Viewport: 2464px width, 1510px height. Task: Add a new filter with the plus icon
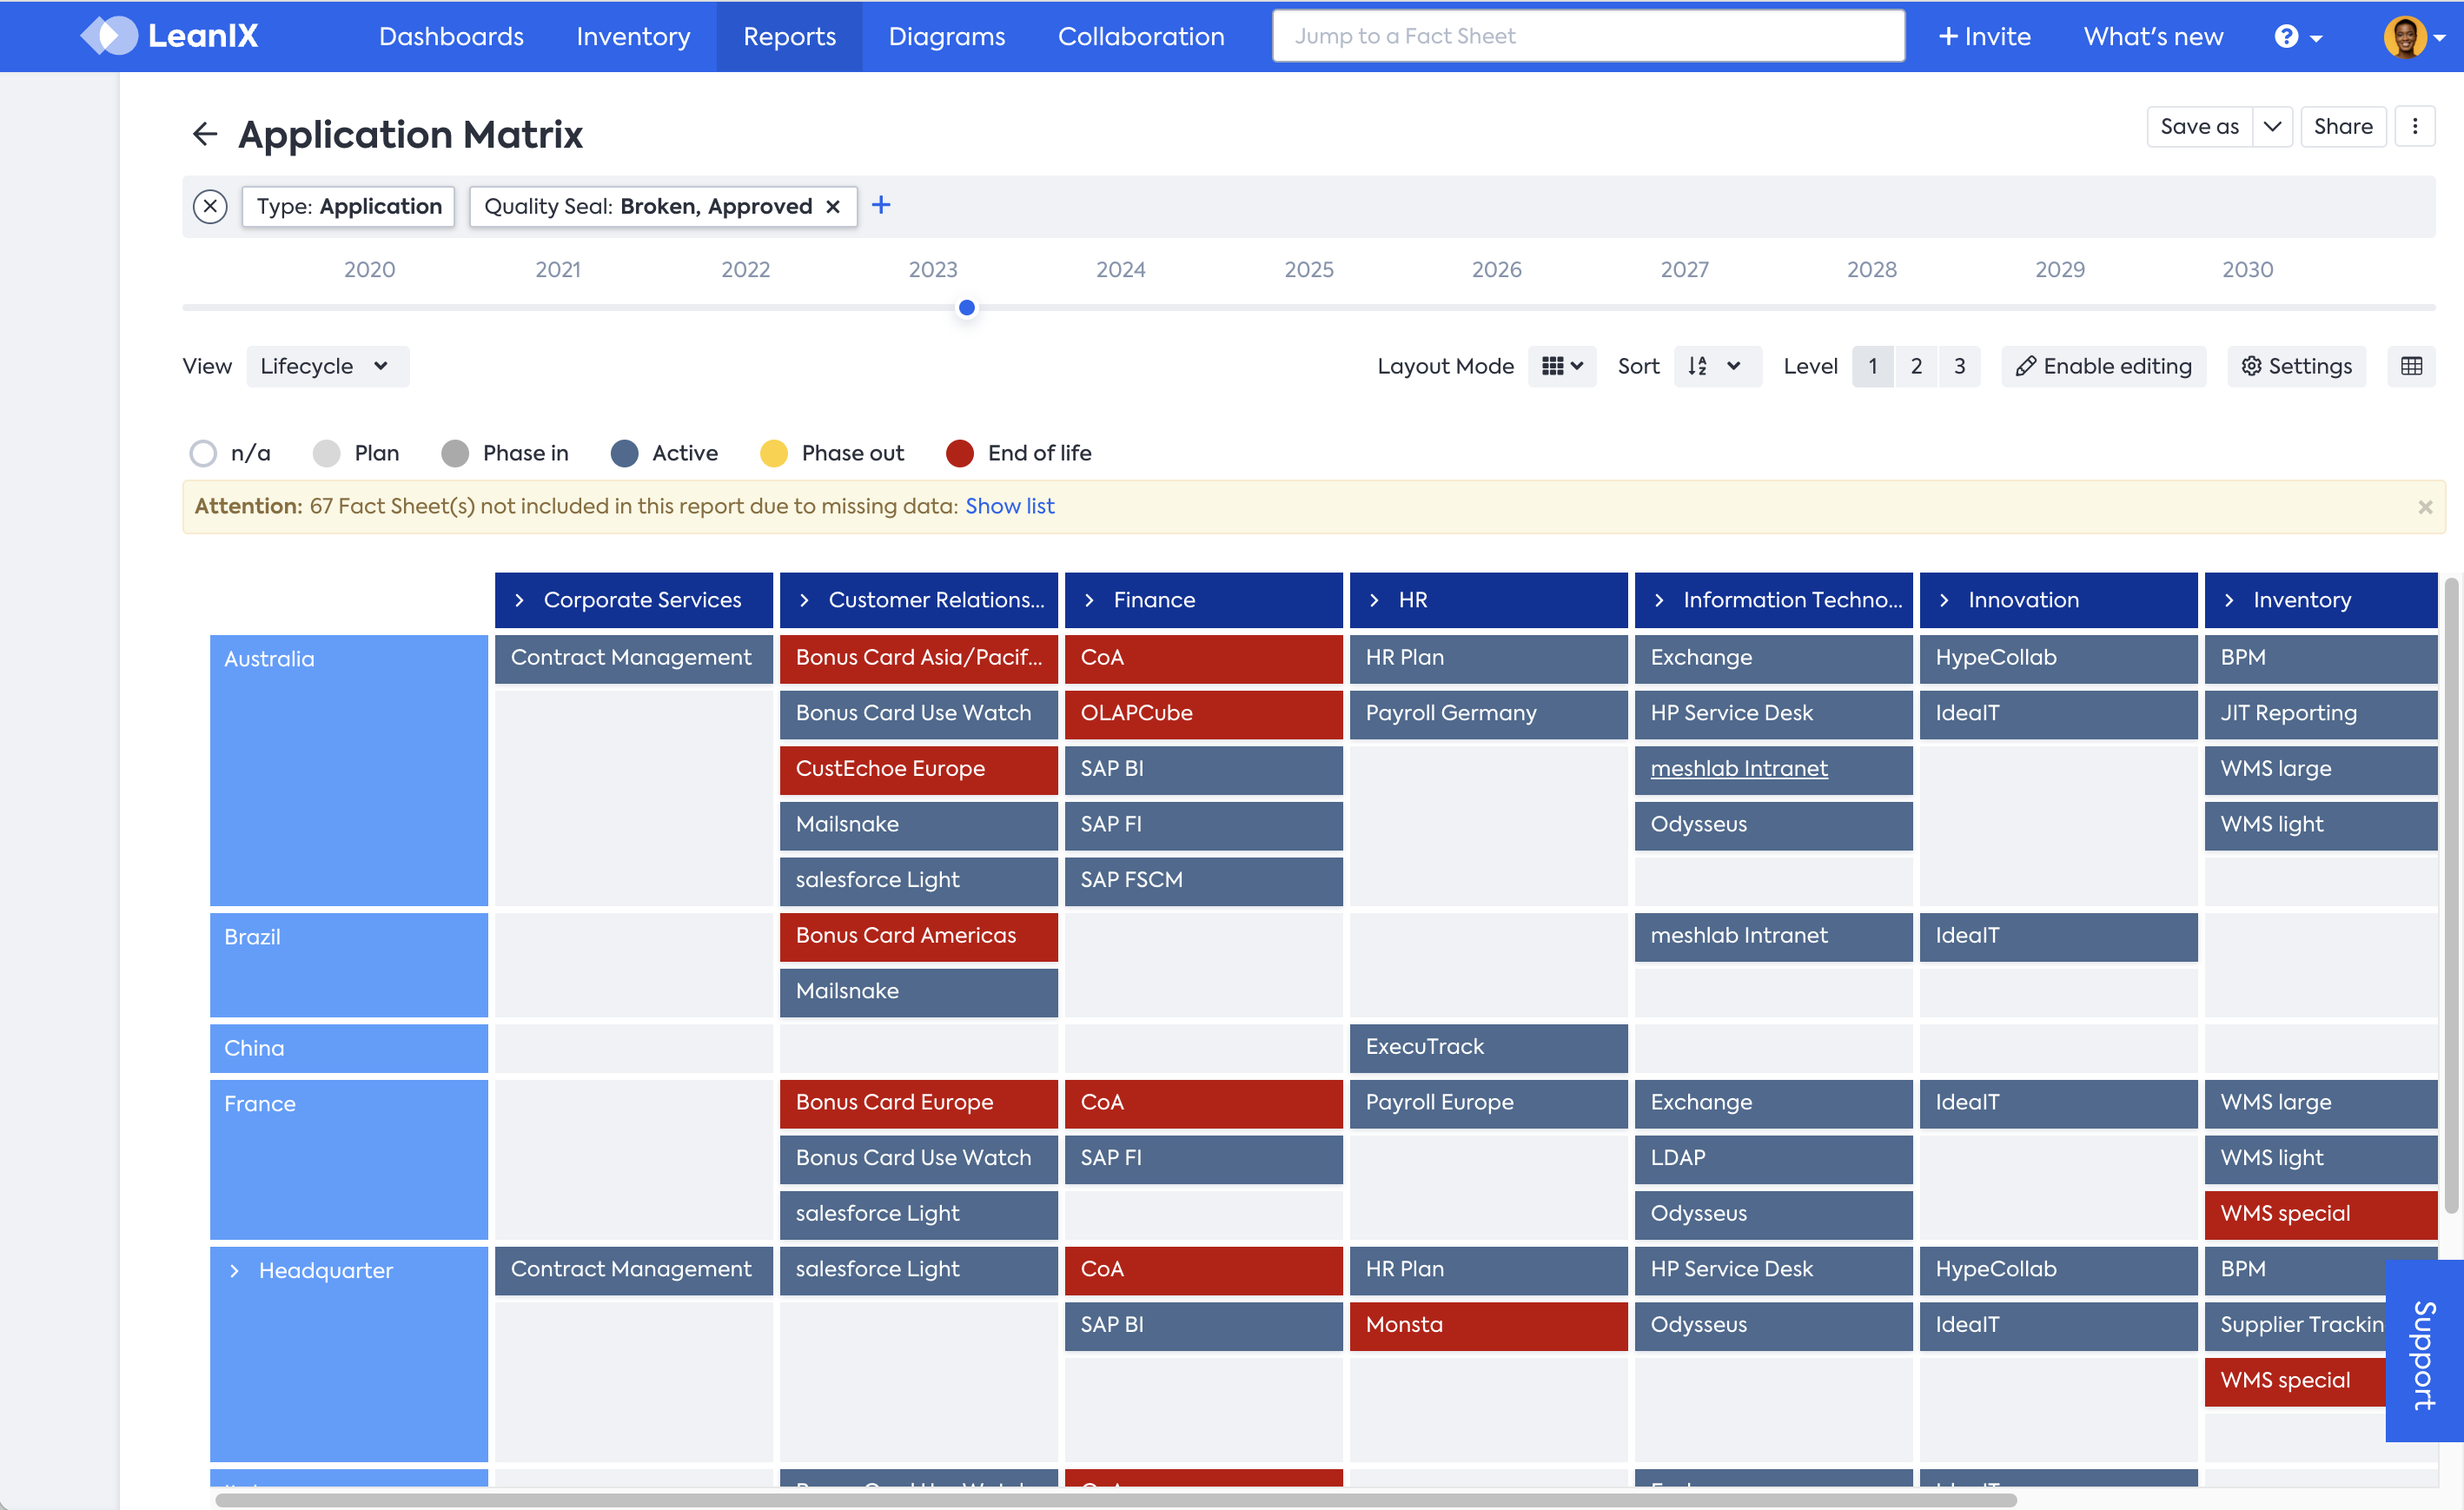click(x=881, y=205)
